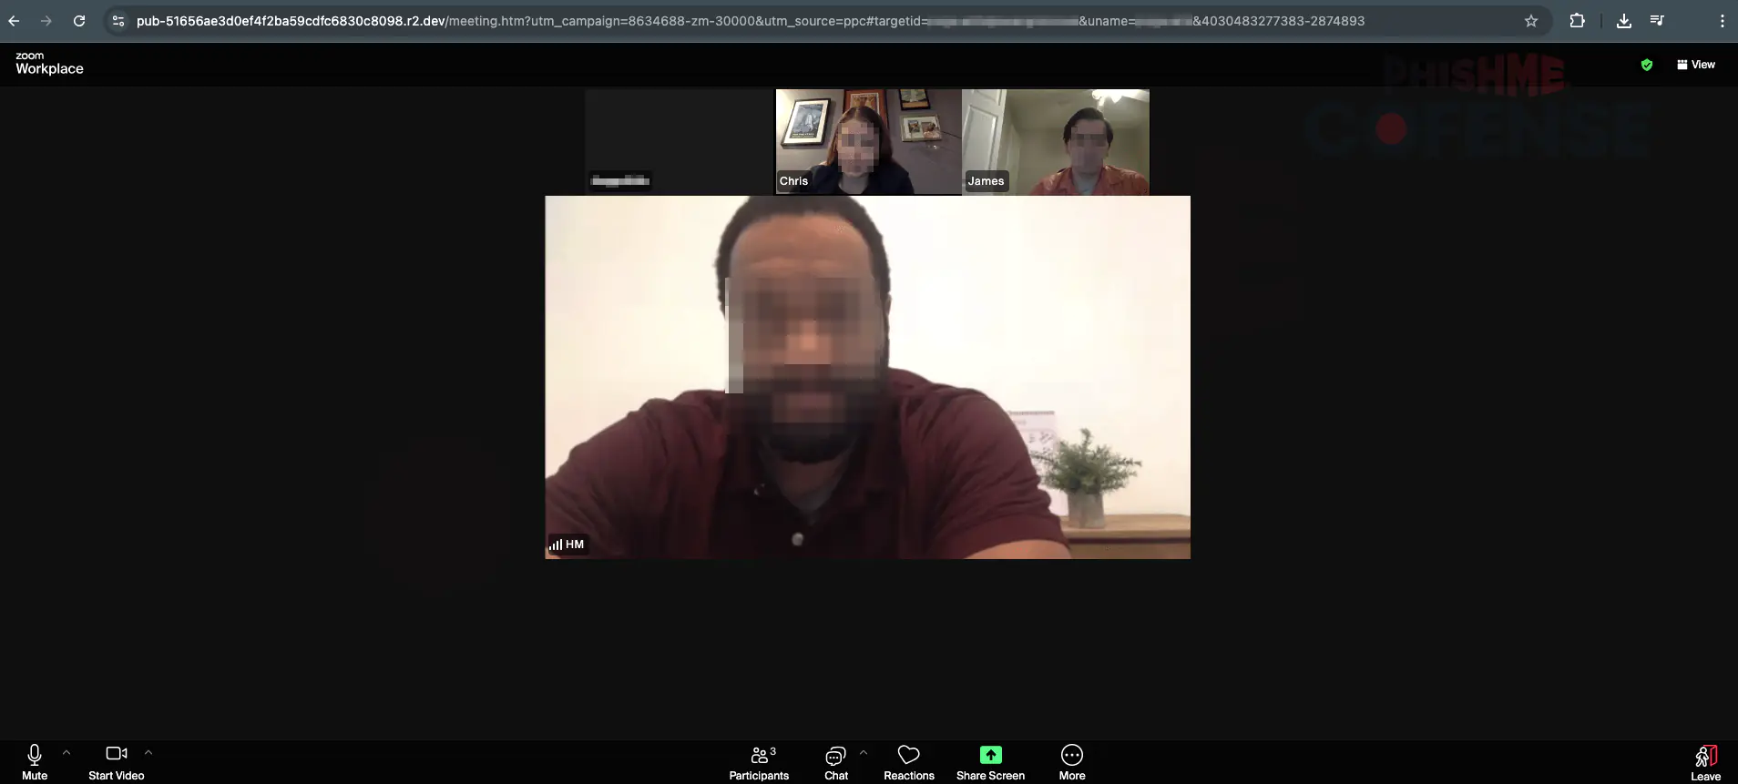Leave the meeting
Image resolution: width=1738 pixels, height=784 pixels.
tap(1705, 761)
